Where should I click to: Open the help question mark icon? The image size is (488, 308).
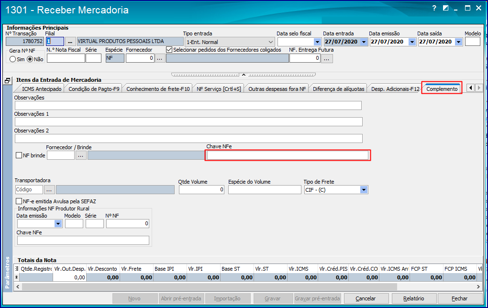[x=434, y=9]
